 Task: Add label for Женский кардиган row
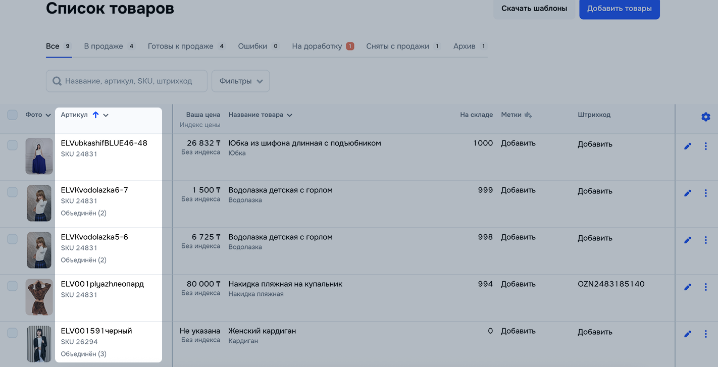518,331
